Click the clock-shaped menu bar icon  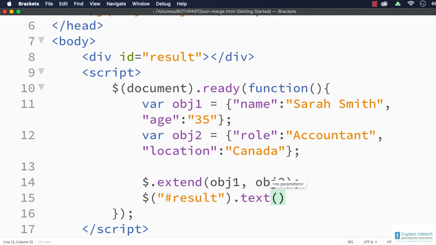(x=423, y=4)
